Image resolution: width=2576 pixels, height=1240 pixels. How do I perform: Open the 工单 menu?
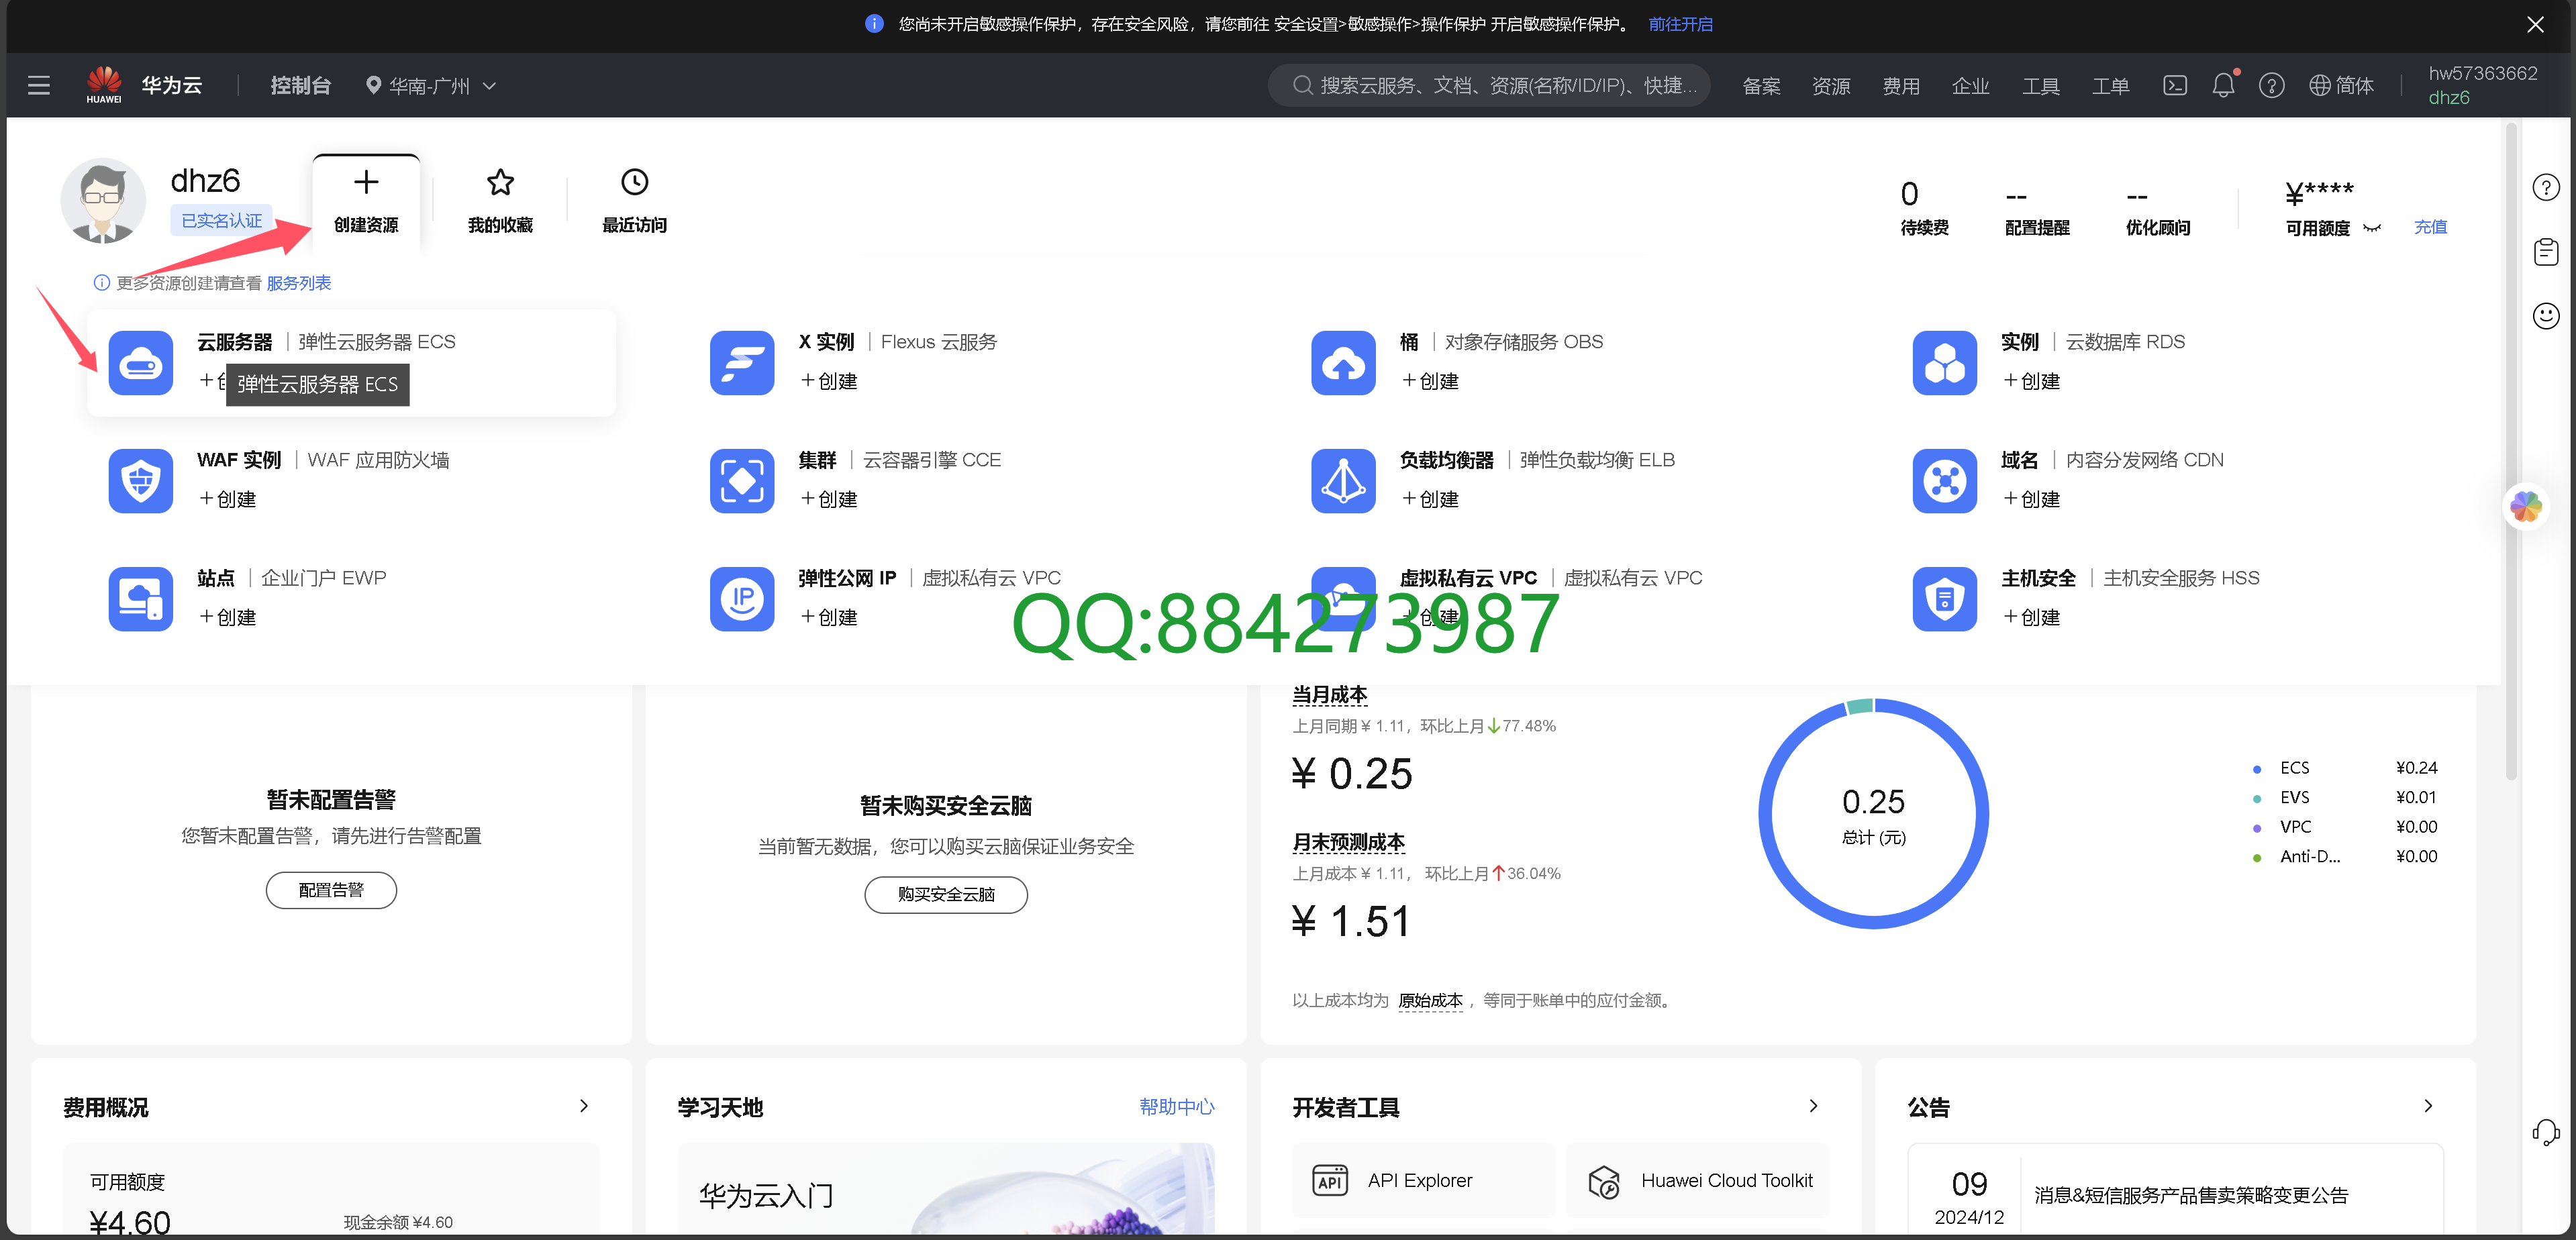(x=2110, y=86)
